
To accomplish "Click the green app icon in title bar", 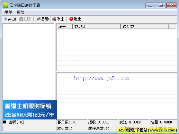I will click(5, 5).
